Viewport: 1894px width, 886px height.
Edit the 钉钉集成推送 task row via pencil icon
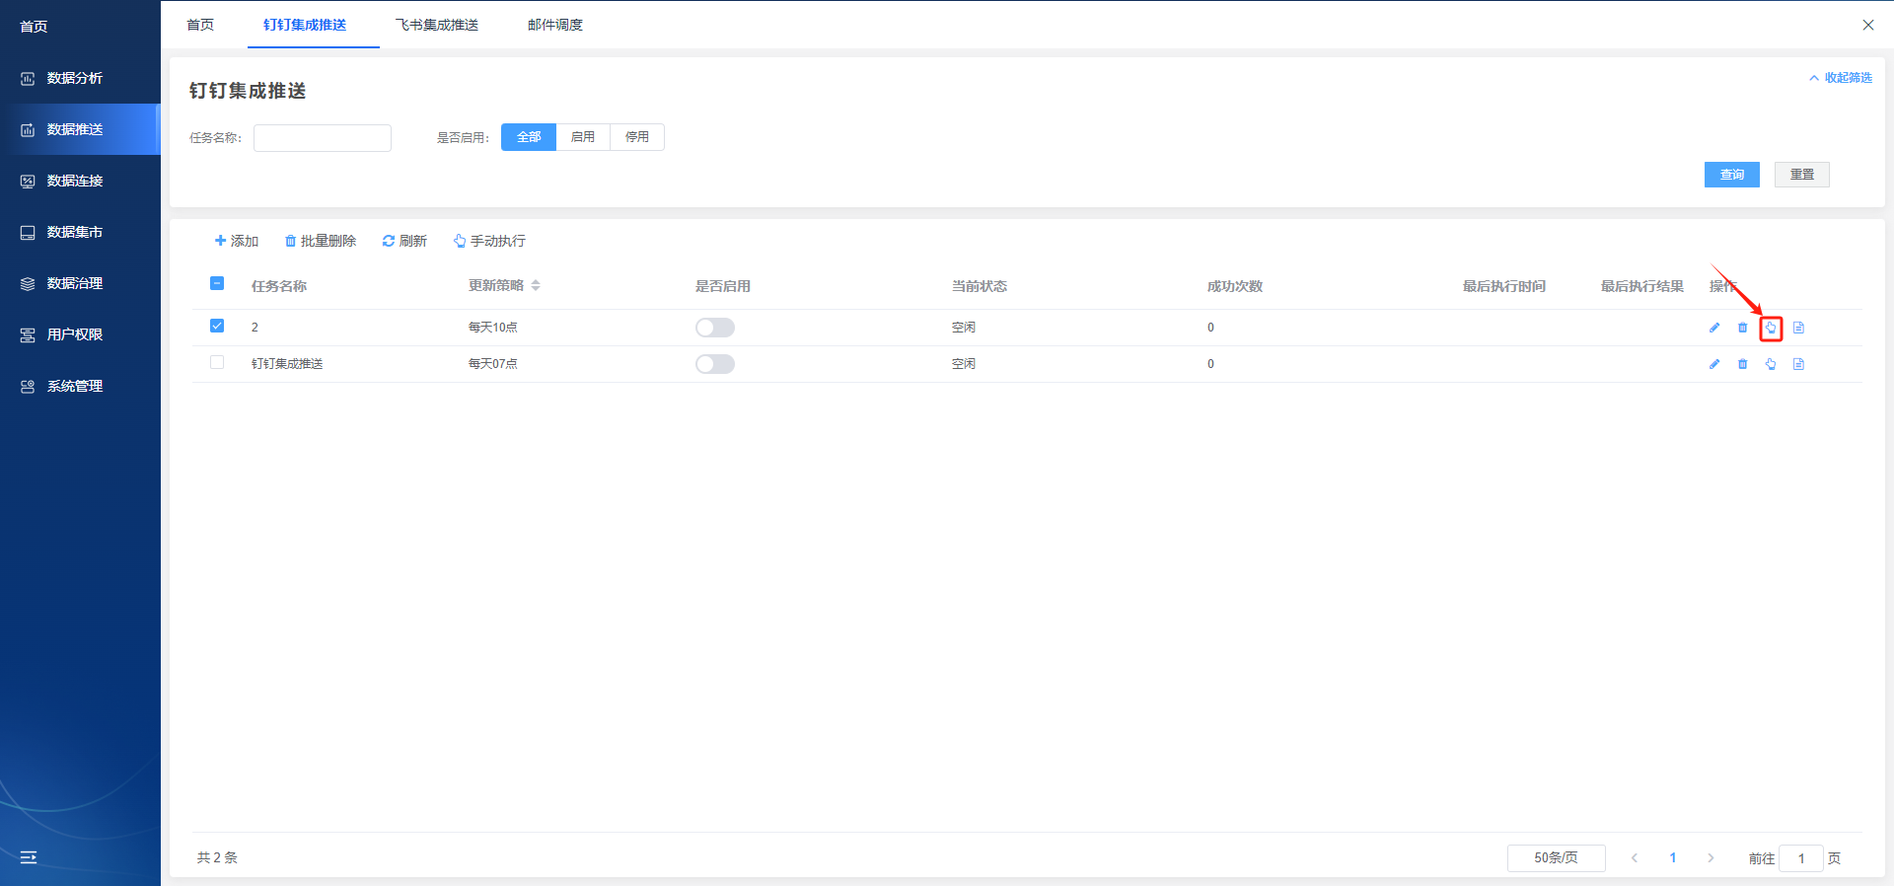coord(1714,364)
